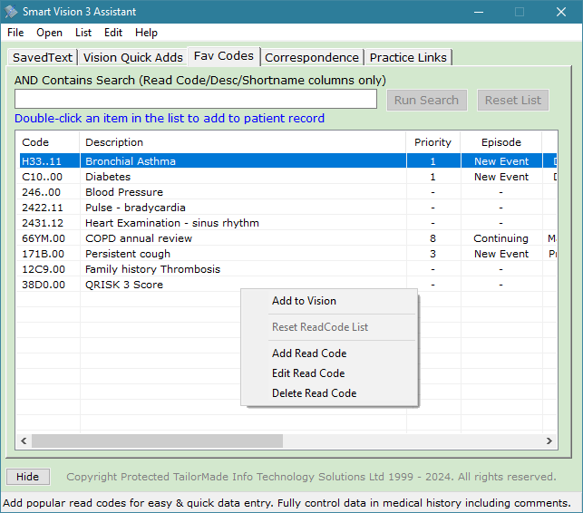Select the Bronchial Asthma row
This screenshot has width=583, height=513.
[287, 161]
